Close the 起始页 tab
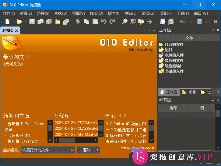 (16, 31)
